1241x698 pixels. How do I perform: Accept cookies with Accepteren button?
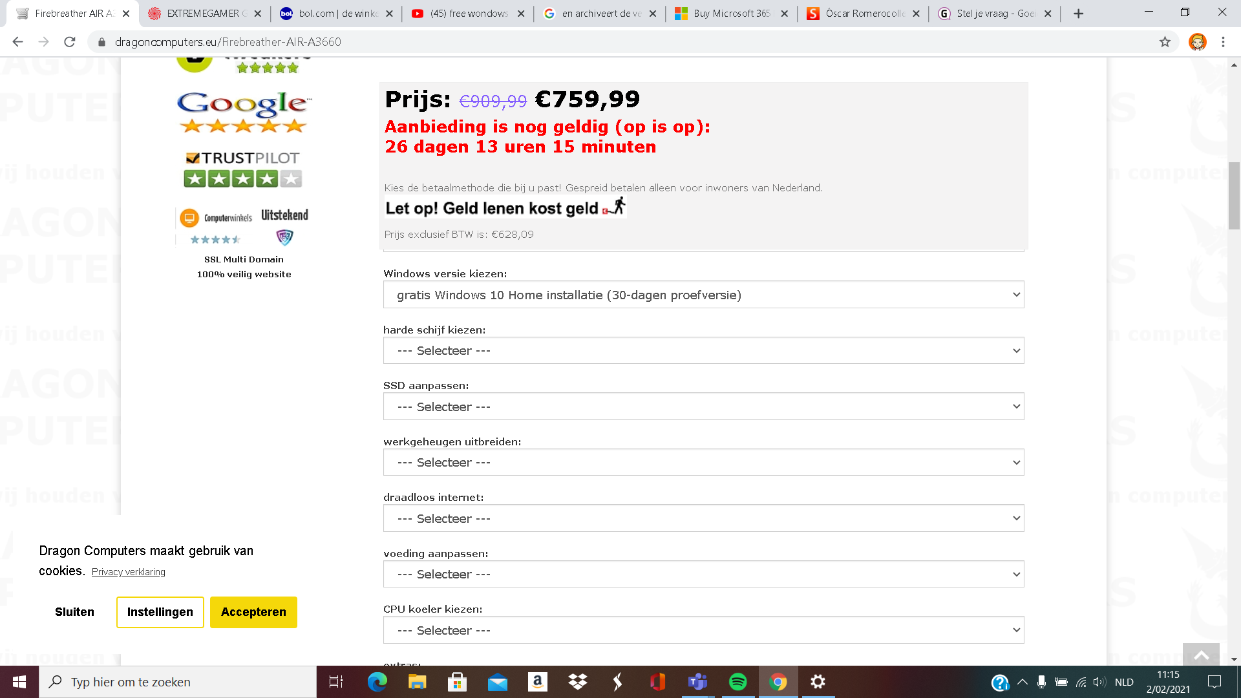point(253,612)
